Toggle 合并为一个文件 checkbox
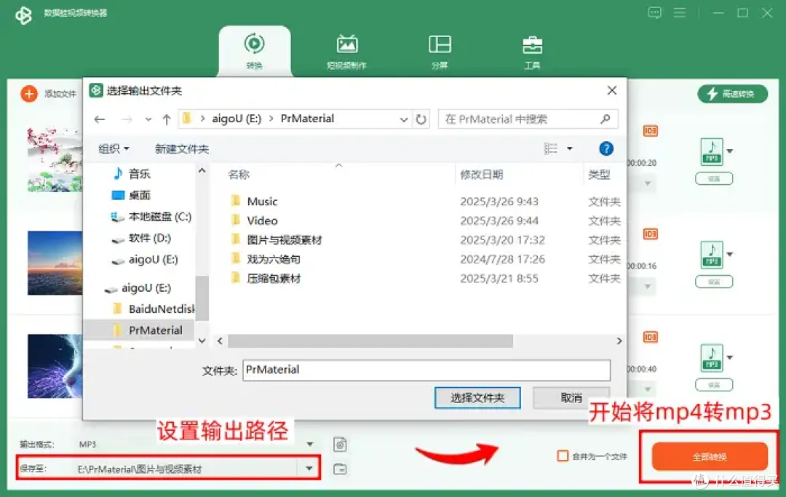The height and width of the screenshot is (497, 786). coord(563,456)
